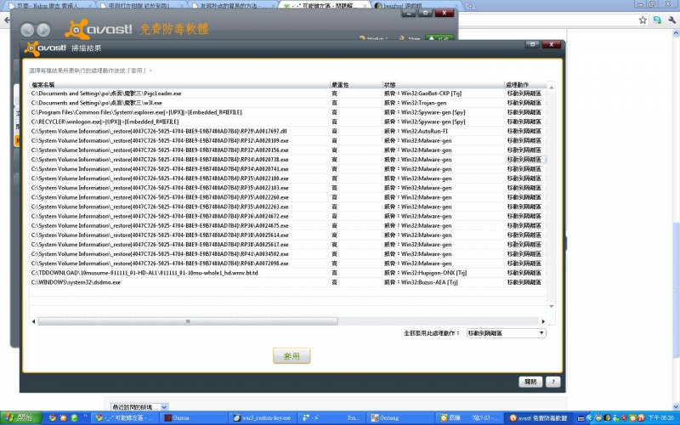Click the Chrome bookmark star icon
Screen dimensions: 680x425
coord(643,20)
